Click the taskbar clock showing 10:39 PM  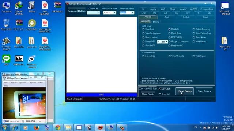pos(226,128)
